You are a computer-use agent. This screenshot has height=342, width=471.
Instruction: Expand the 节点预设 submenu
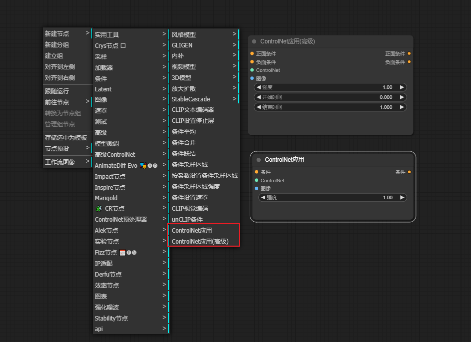point(67,149)
